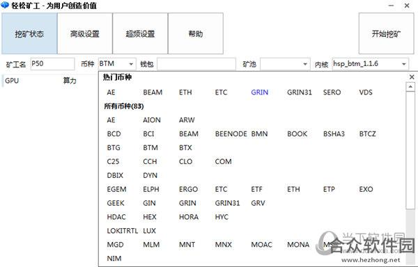The image size is (418, 267).
Task: Click the 钱包 wallet input field
Action: pos(196,64)
